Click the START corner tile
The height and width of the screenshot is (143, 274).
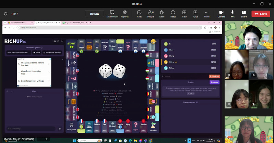72,45
